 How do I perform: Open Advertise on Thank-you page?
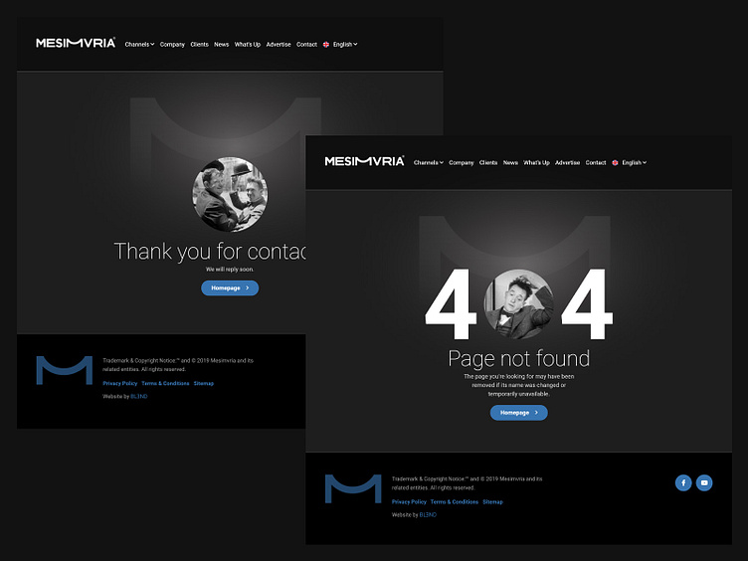click(279, 45)
